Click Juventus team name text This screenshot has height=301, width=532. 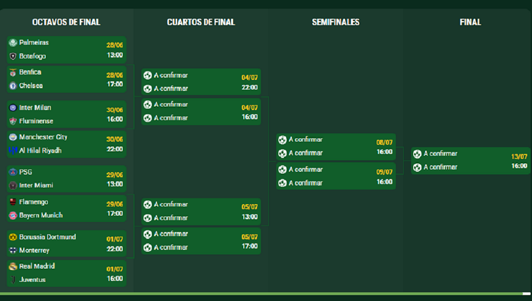click(33, 280)
